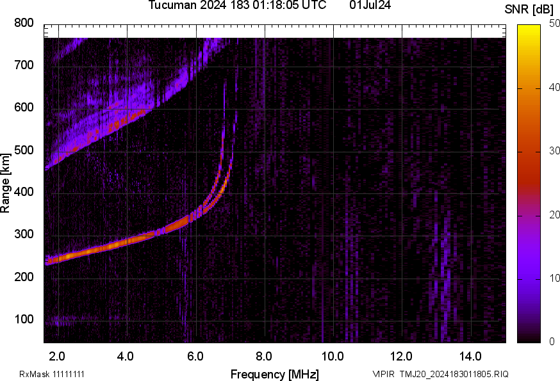Viewport: 560px width, 381px height.
Task: Click range axis tick 800
Action: pos(24,23)
